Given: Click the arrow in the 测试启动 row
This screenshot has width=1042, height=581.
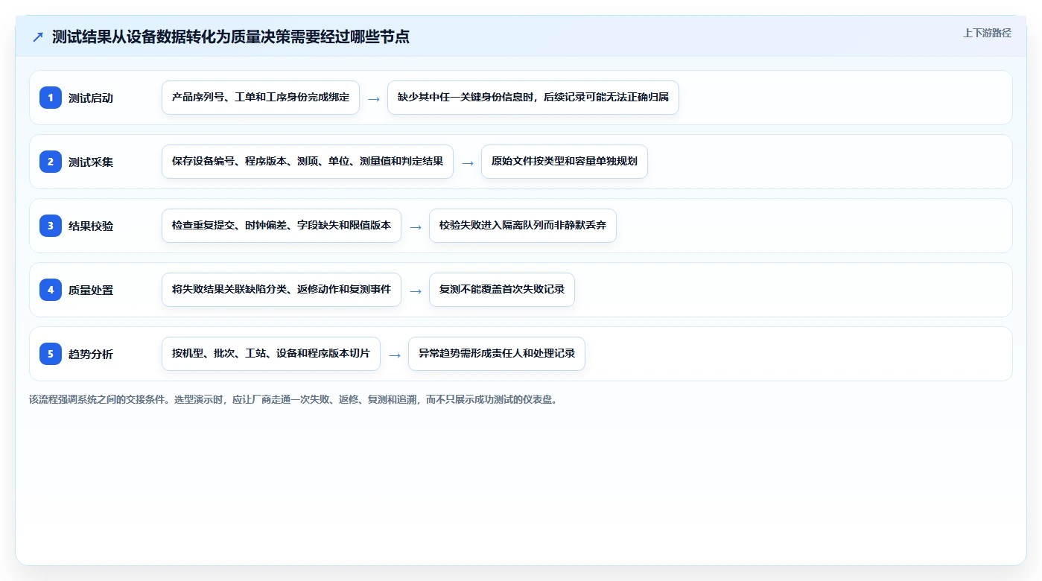Looking at the screenshot, I should [x=374, y=98].
